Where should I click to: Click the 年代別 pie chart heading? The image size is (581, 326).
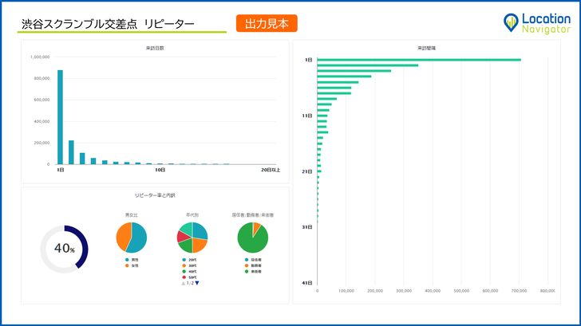click(x=192, y=215)
